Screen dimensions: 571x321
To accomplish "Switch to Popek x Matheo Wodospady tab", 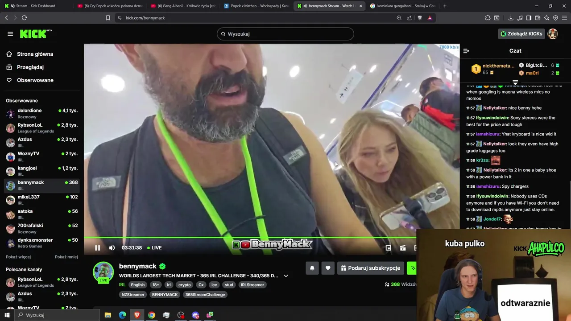I will point(257,6).
